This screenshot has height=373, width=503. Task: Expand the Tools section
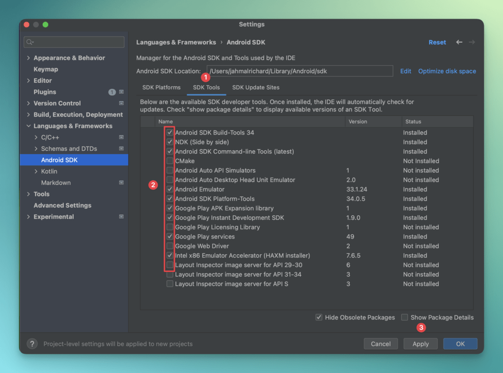(x=28, y=194)
